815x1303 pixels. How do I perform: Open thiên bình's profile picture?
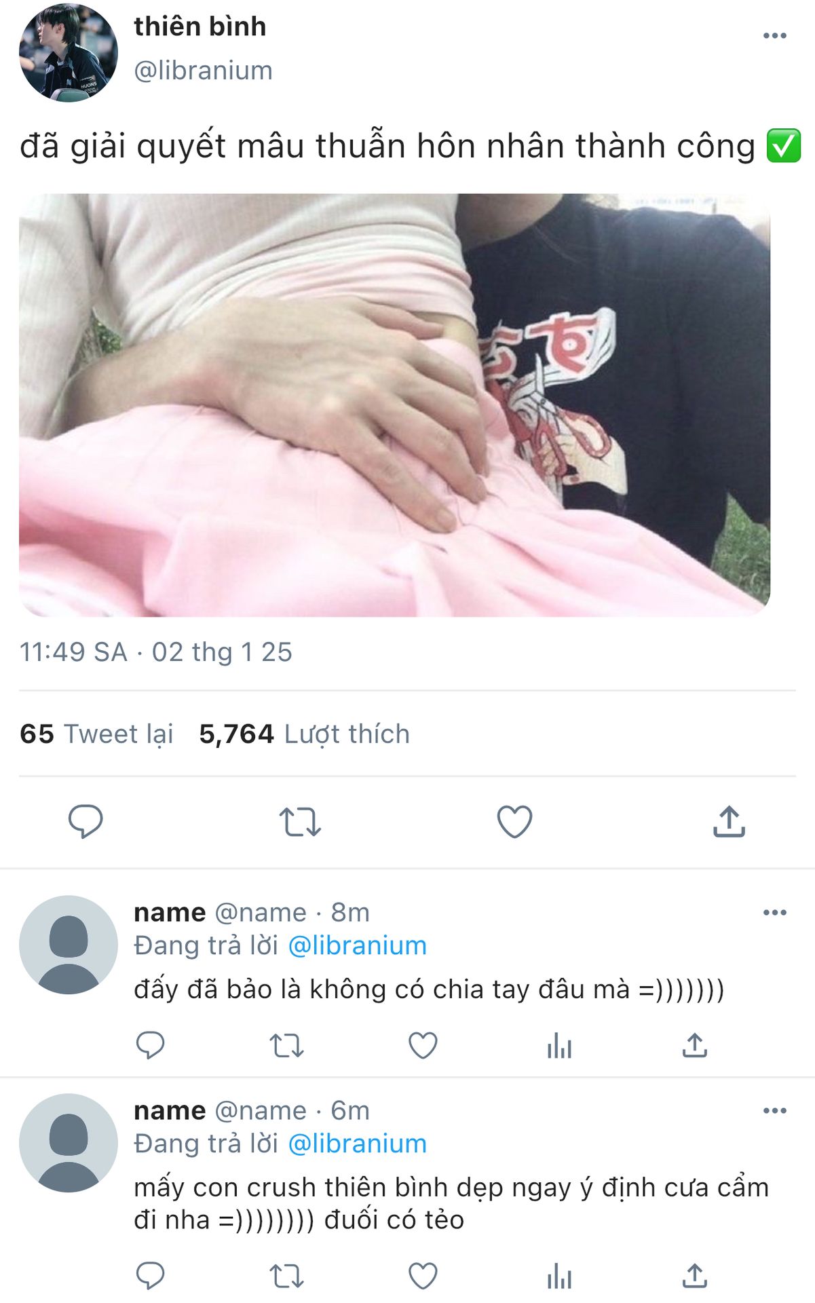click(x=68, y=53)
